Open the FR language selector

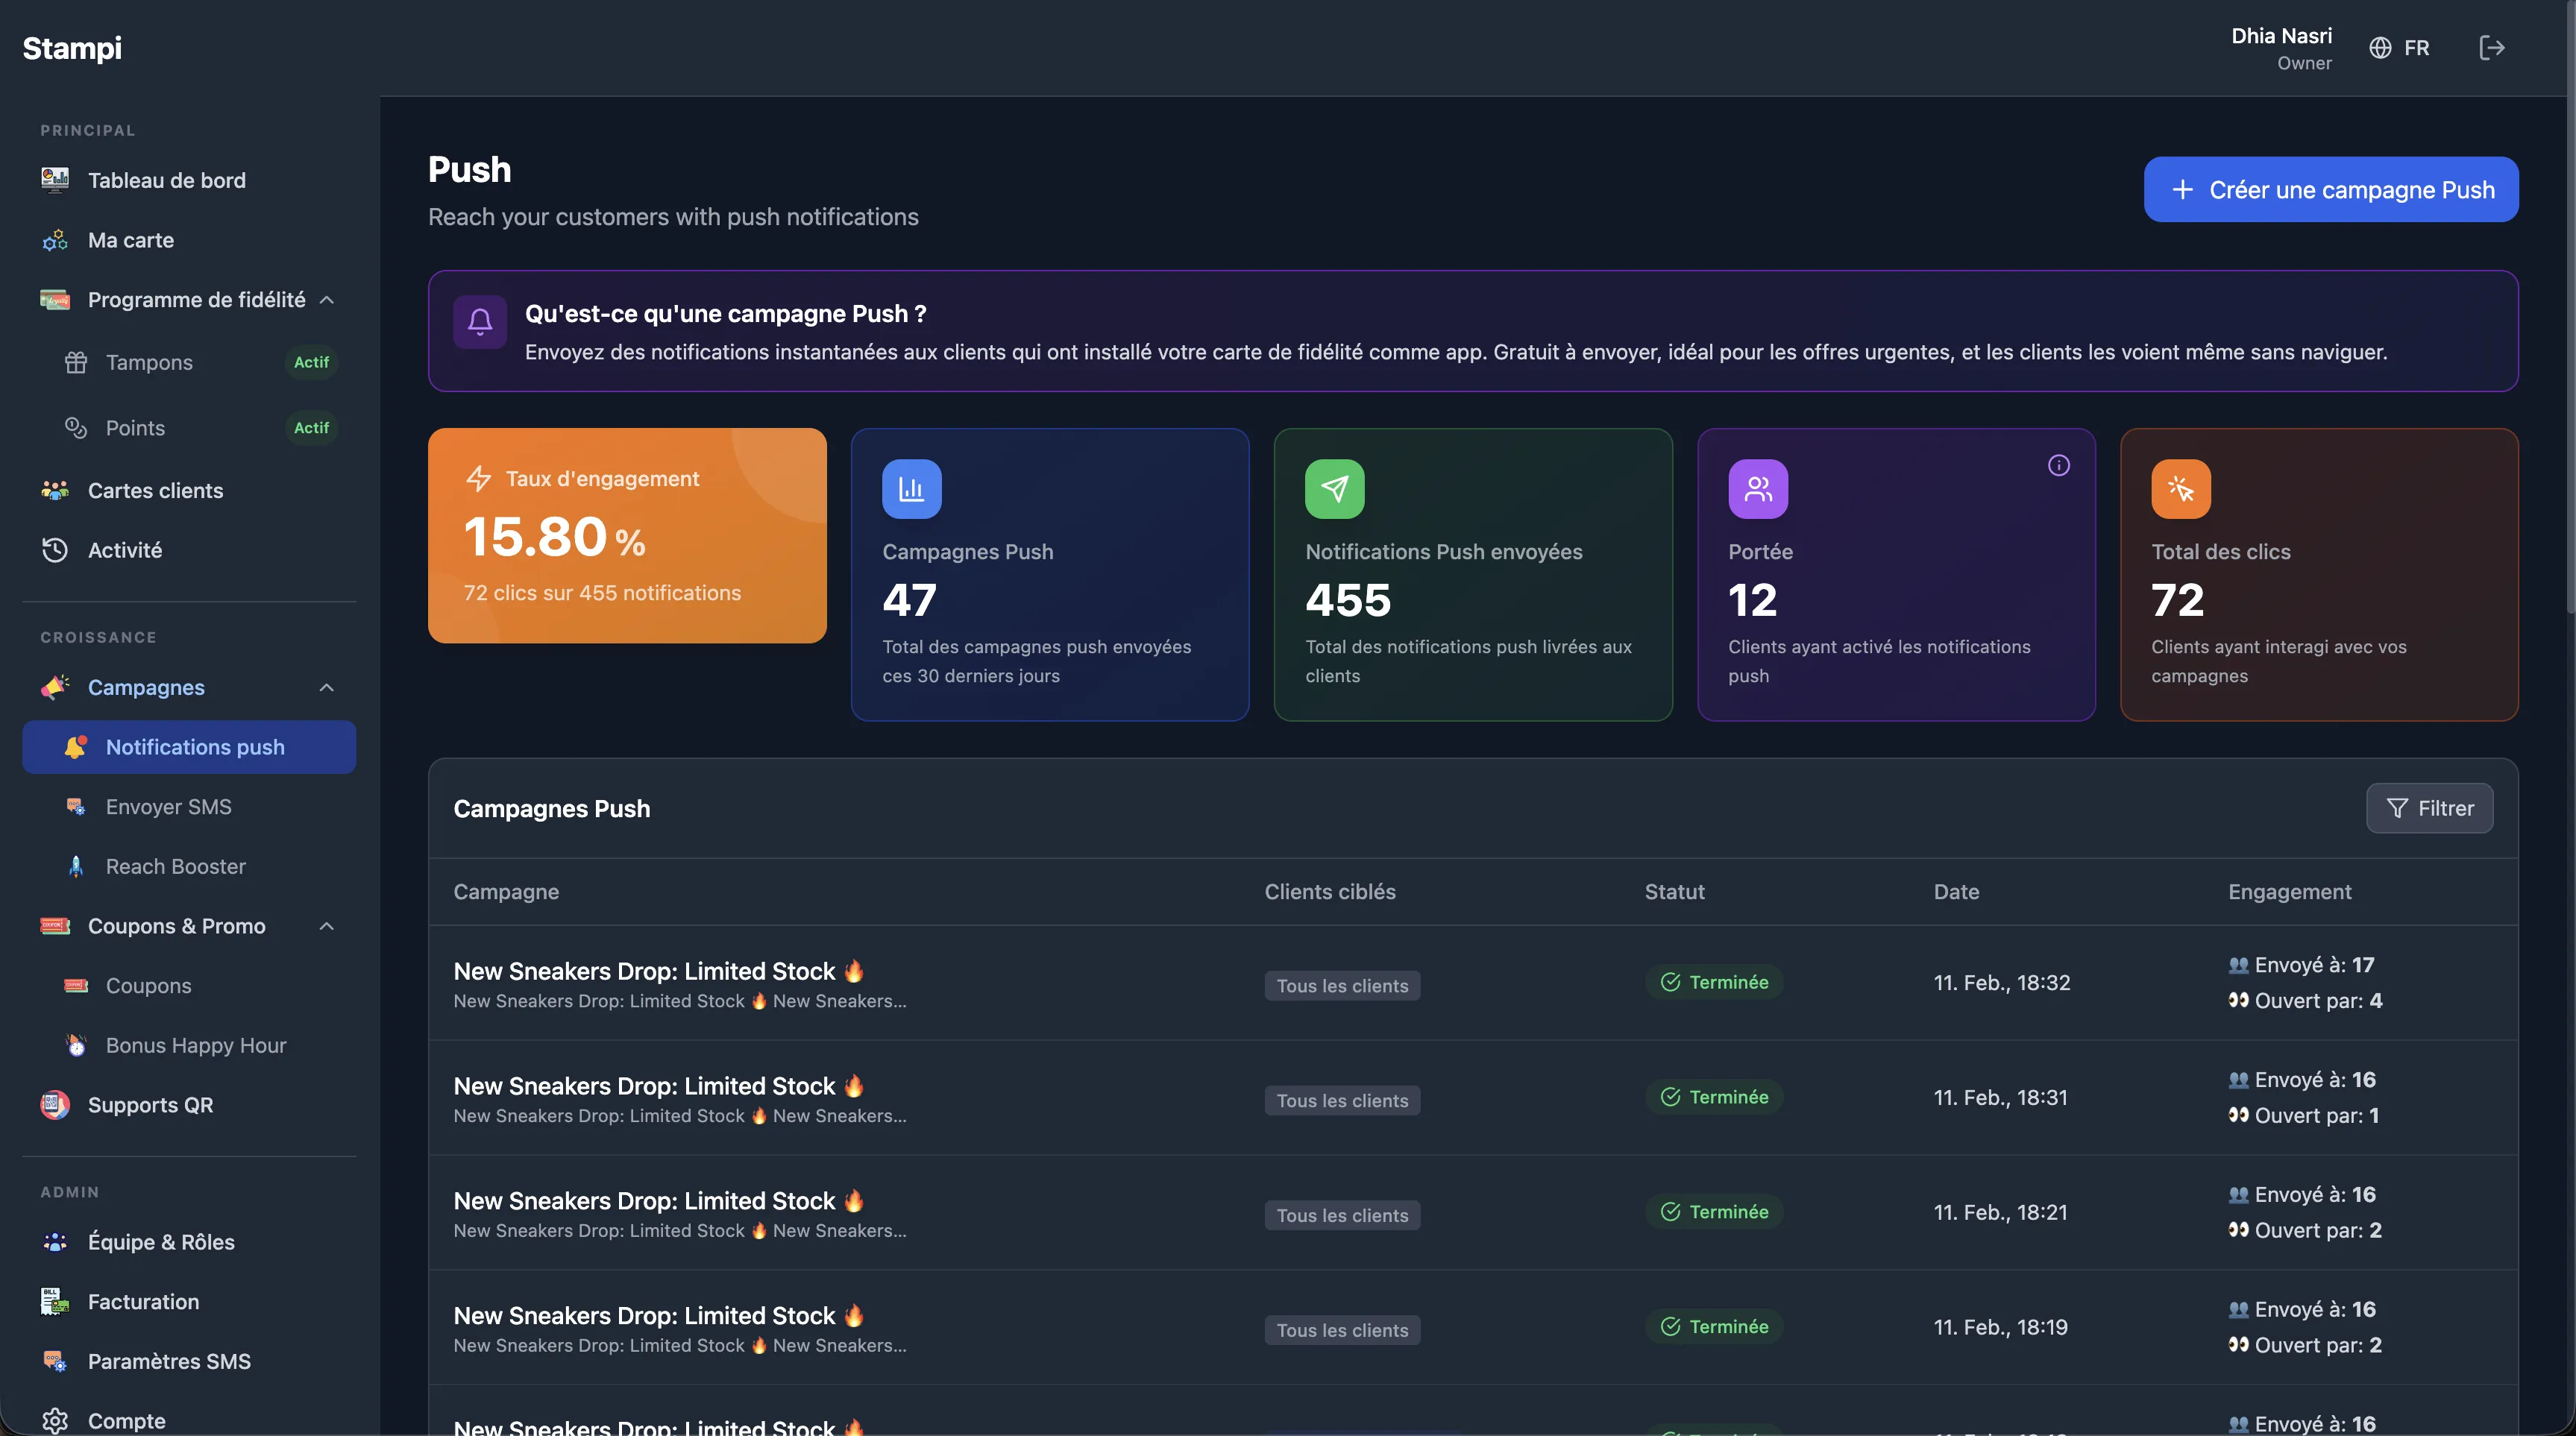[2399, 48]
